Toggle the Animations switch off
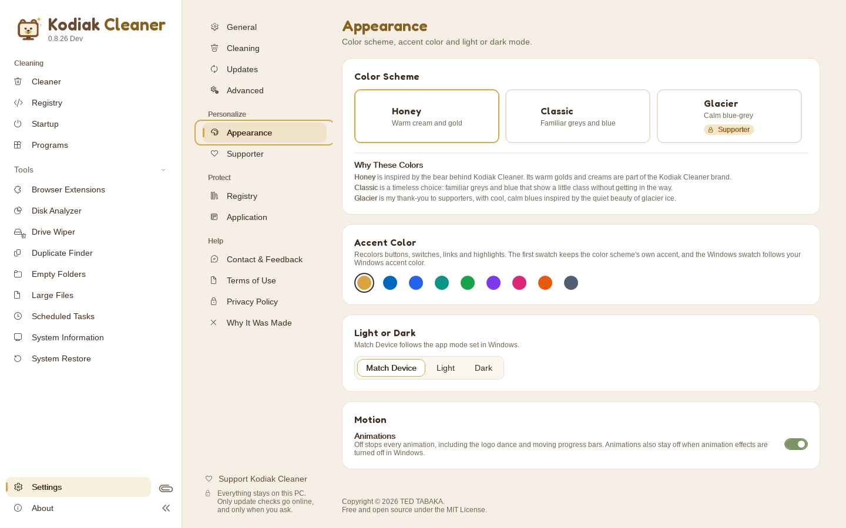The image size is (846, 528). [x=796, y=444]
